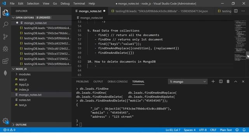The width and height of the screenshot is (249, 140).
Task: Click 'Ln 63, Col 7' cursor position
Action: point(173,130)
